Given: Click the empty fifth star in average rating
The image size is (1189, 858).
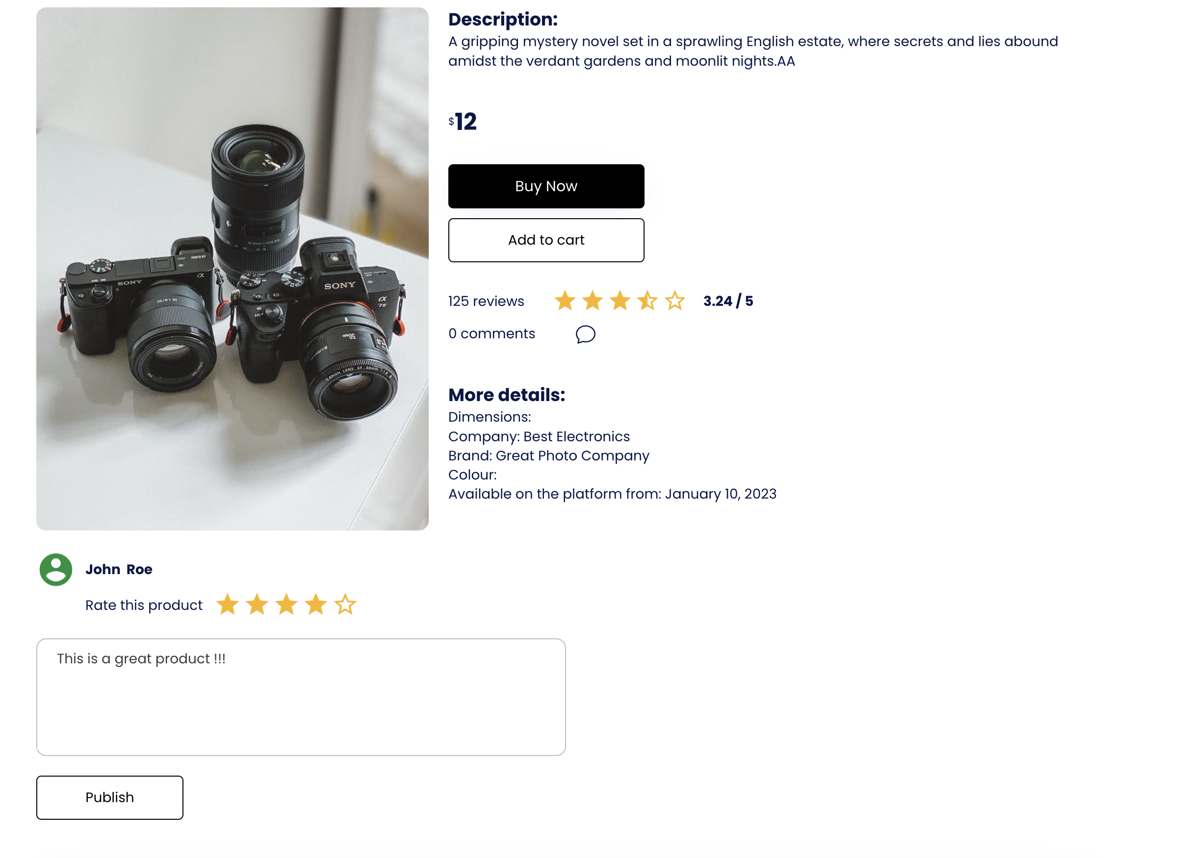Looking at the screenshot, I should [x=675, y=301].
